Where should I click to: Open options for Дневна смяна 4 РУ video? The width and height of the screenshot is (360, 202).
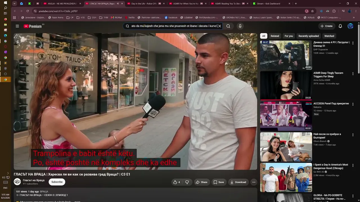click(353, 43)
